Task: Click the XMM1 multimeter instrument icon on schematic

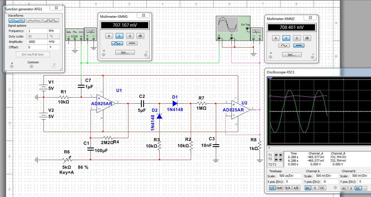Action: (x=91, y=34)
